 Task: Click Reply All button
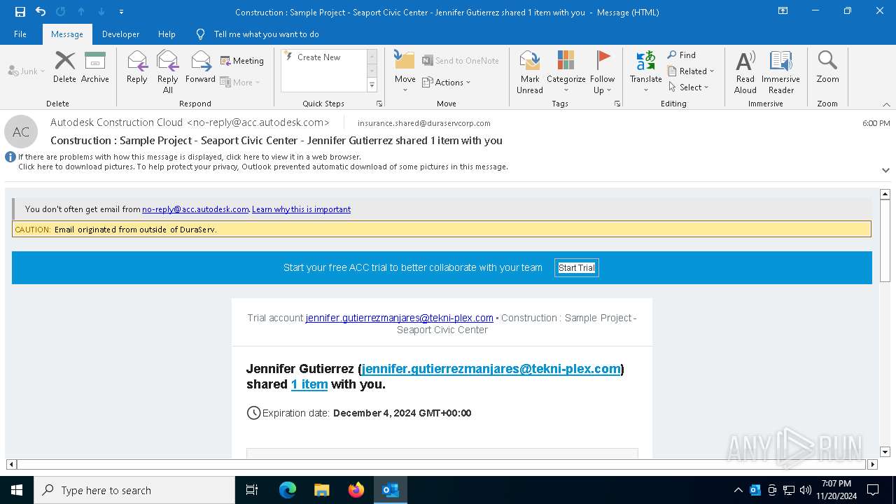pyautogui.click(x=168, y=71)
